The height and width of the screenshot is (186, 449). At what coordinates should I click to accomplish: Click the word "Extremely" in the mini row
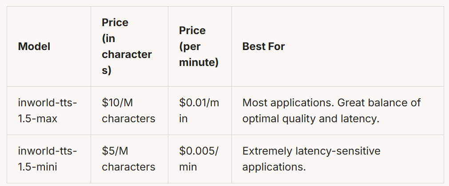click(x=267, y=151)
